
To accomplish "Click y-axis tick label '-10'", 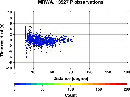I will (9, 68).
